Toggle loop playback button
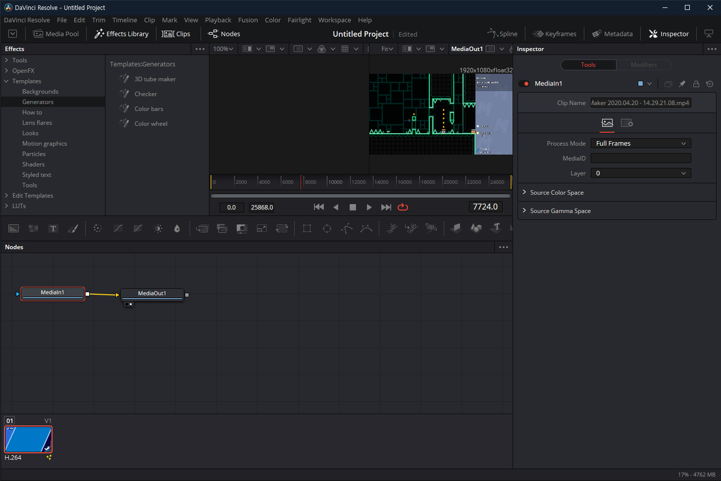Viewport: 721px width, 481px height. point(403,207)
